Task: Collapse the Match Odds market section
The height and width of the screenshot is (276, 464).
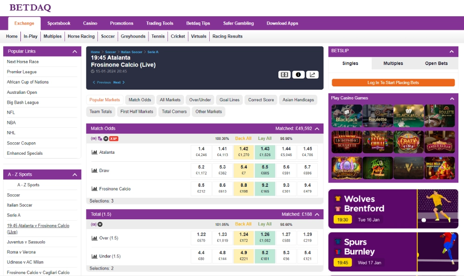Action: point(317,129)
